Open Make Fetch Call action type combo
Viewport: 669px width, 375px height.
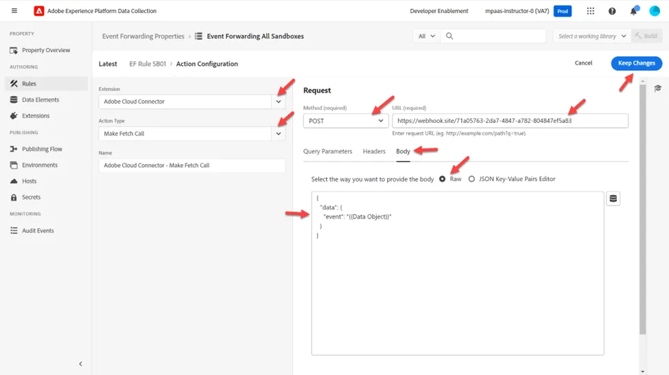pos(192,134)
